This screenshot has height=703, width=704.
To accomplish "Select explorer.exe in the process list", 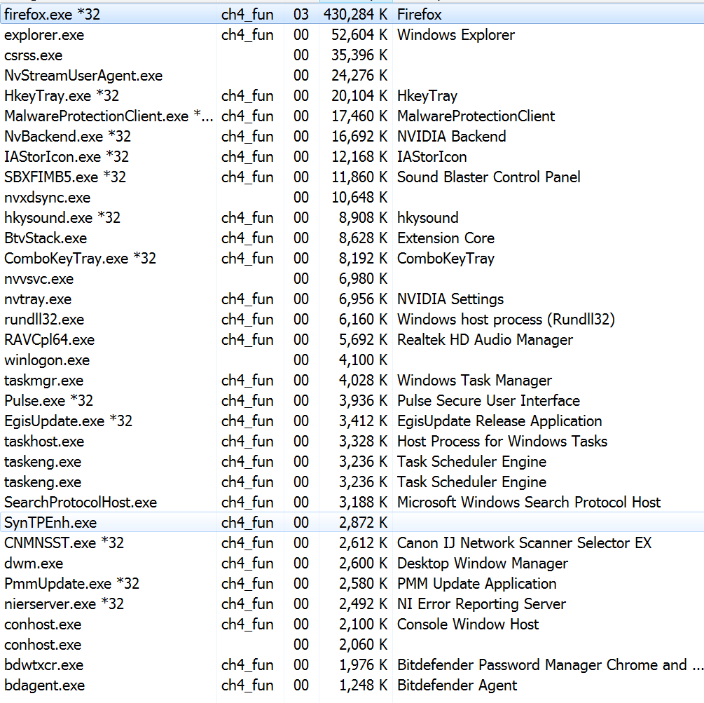I will point(44,35).
